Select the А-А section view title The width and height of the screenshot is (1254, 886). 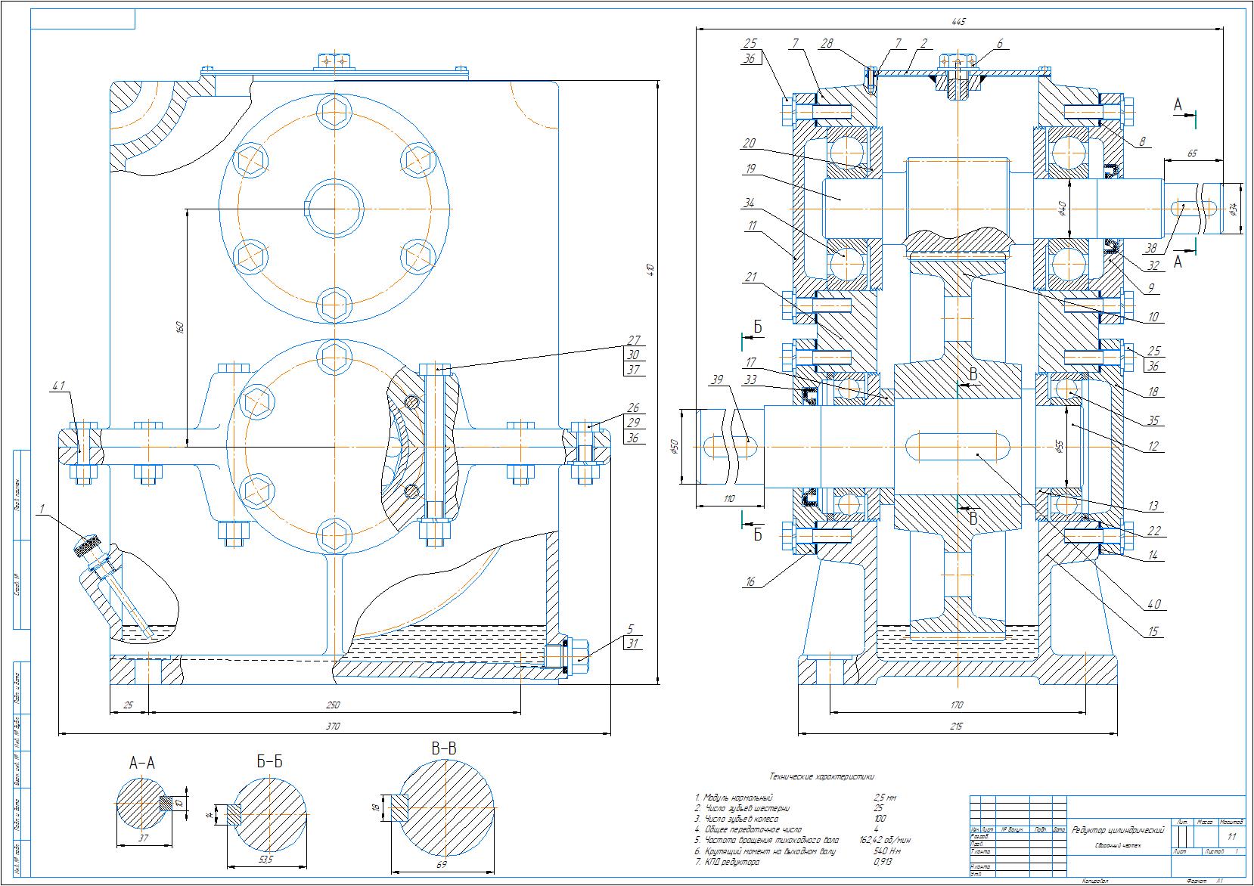[x=142, y=763]
